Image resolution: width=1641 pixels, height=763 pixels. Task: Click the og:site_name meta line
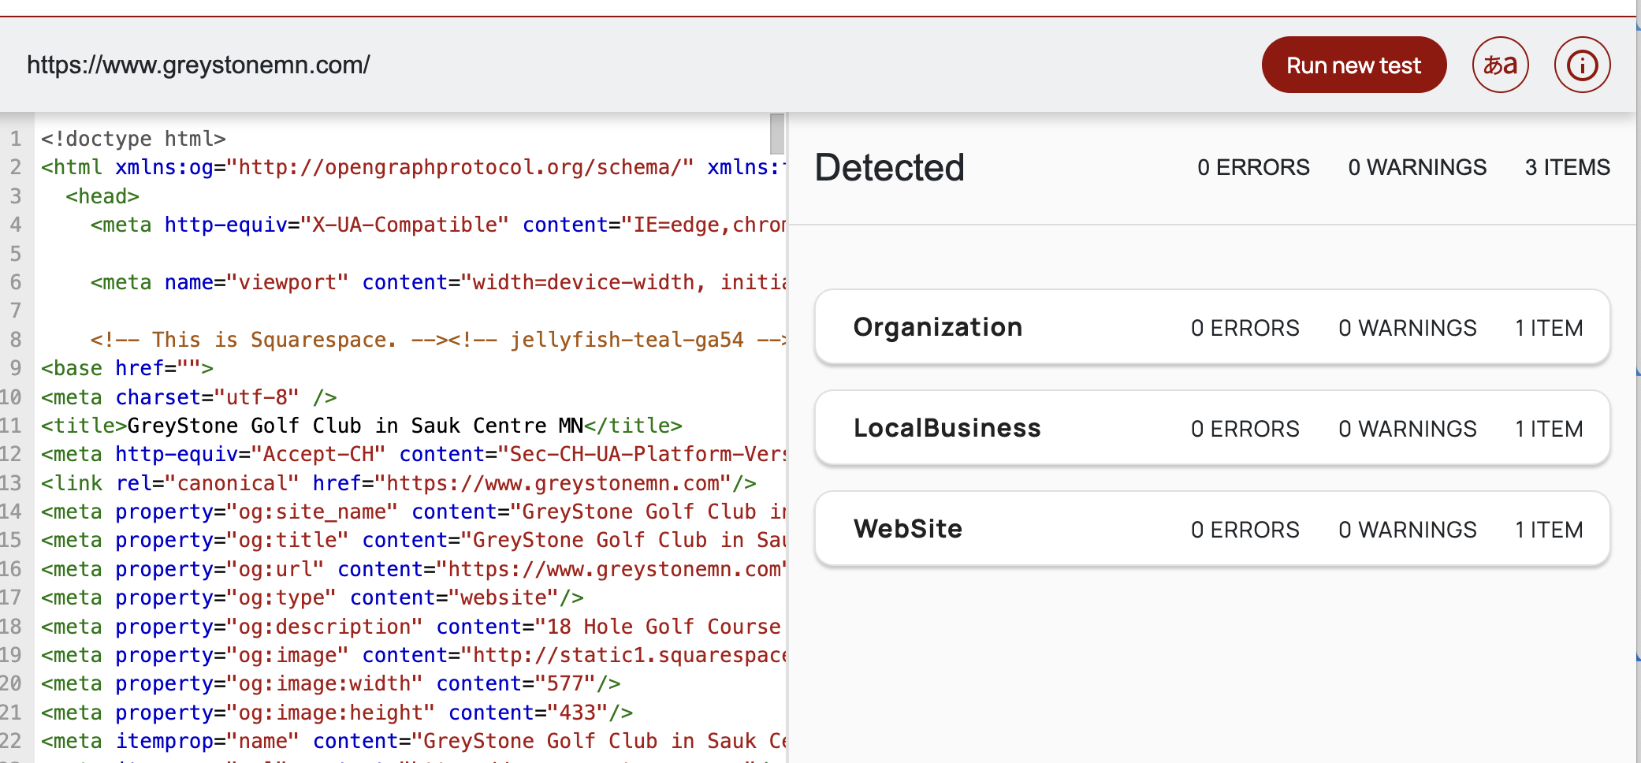413,512
